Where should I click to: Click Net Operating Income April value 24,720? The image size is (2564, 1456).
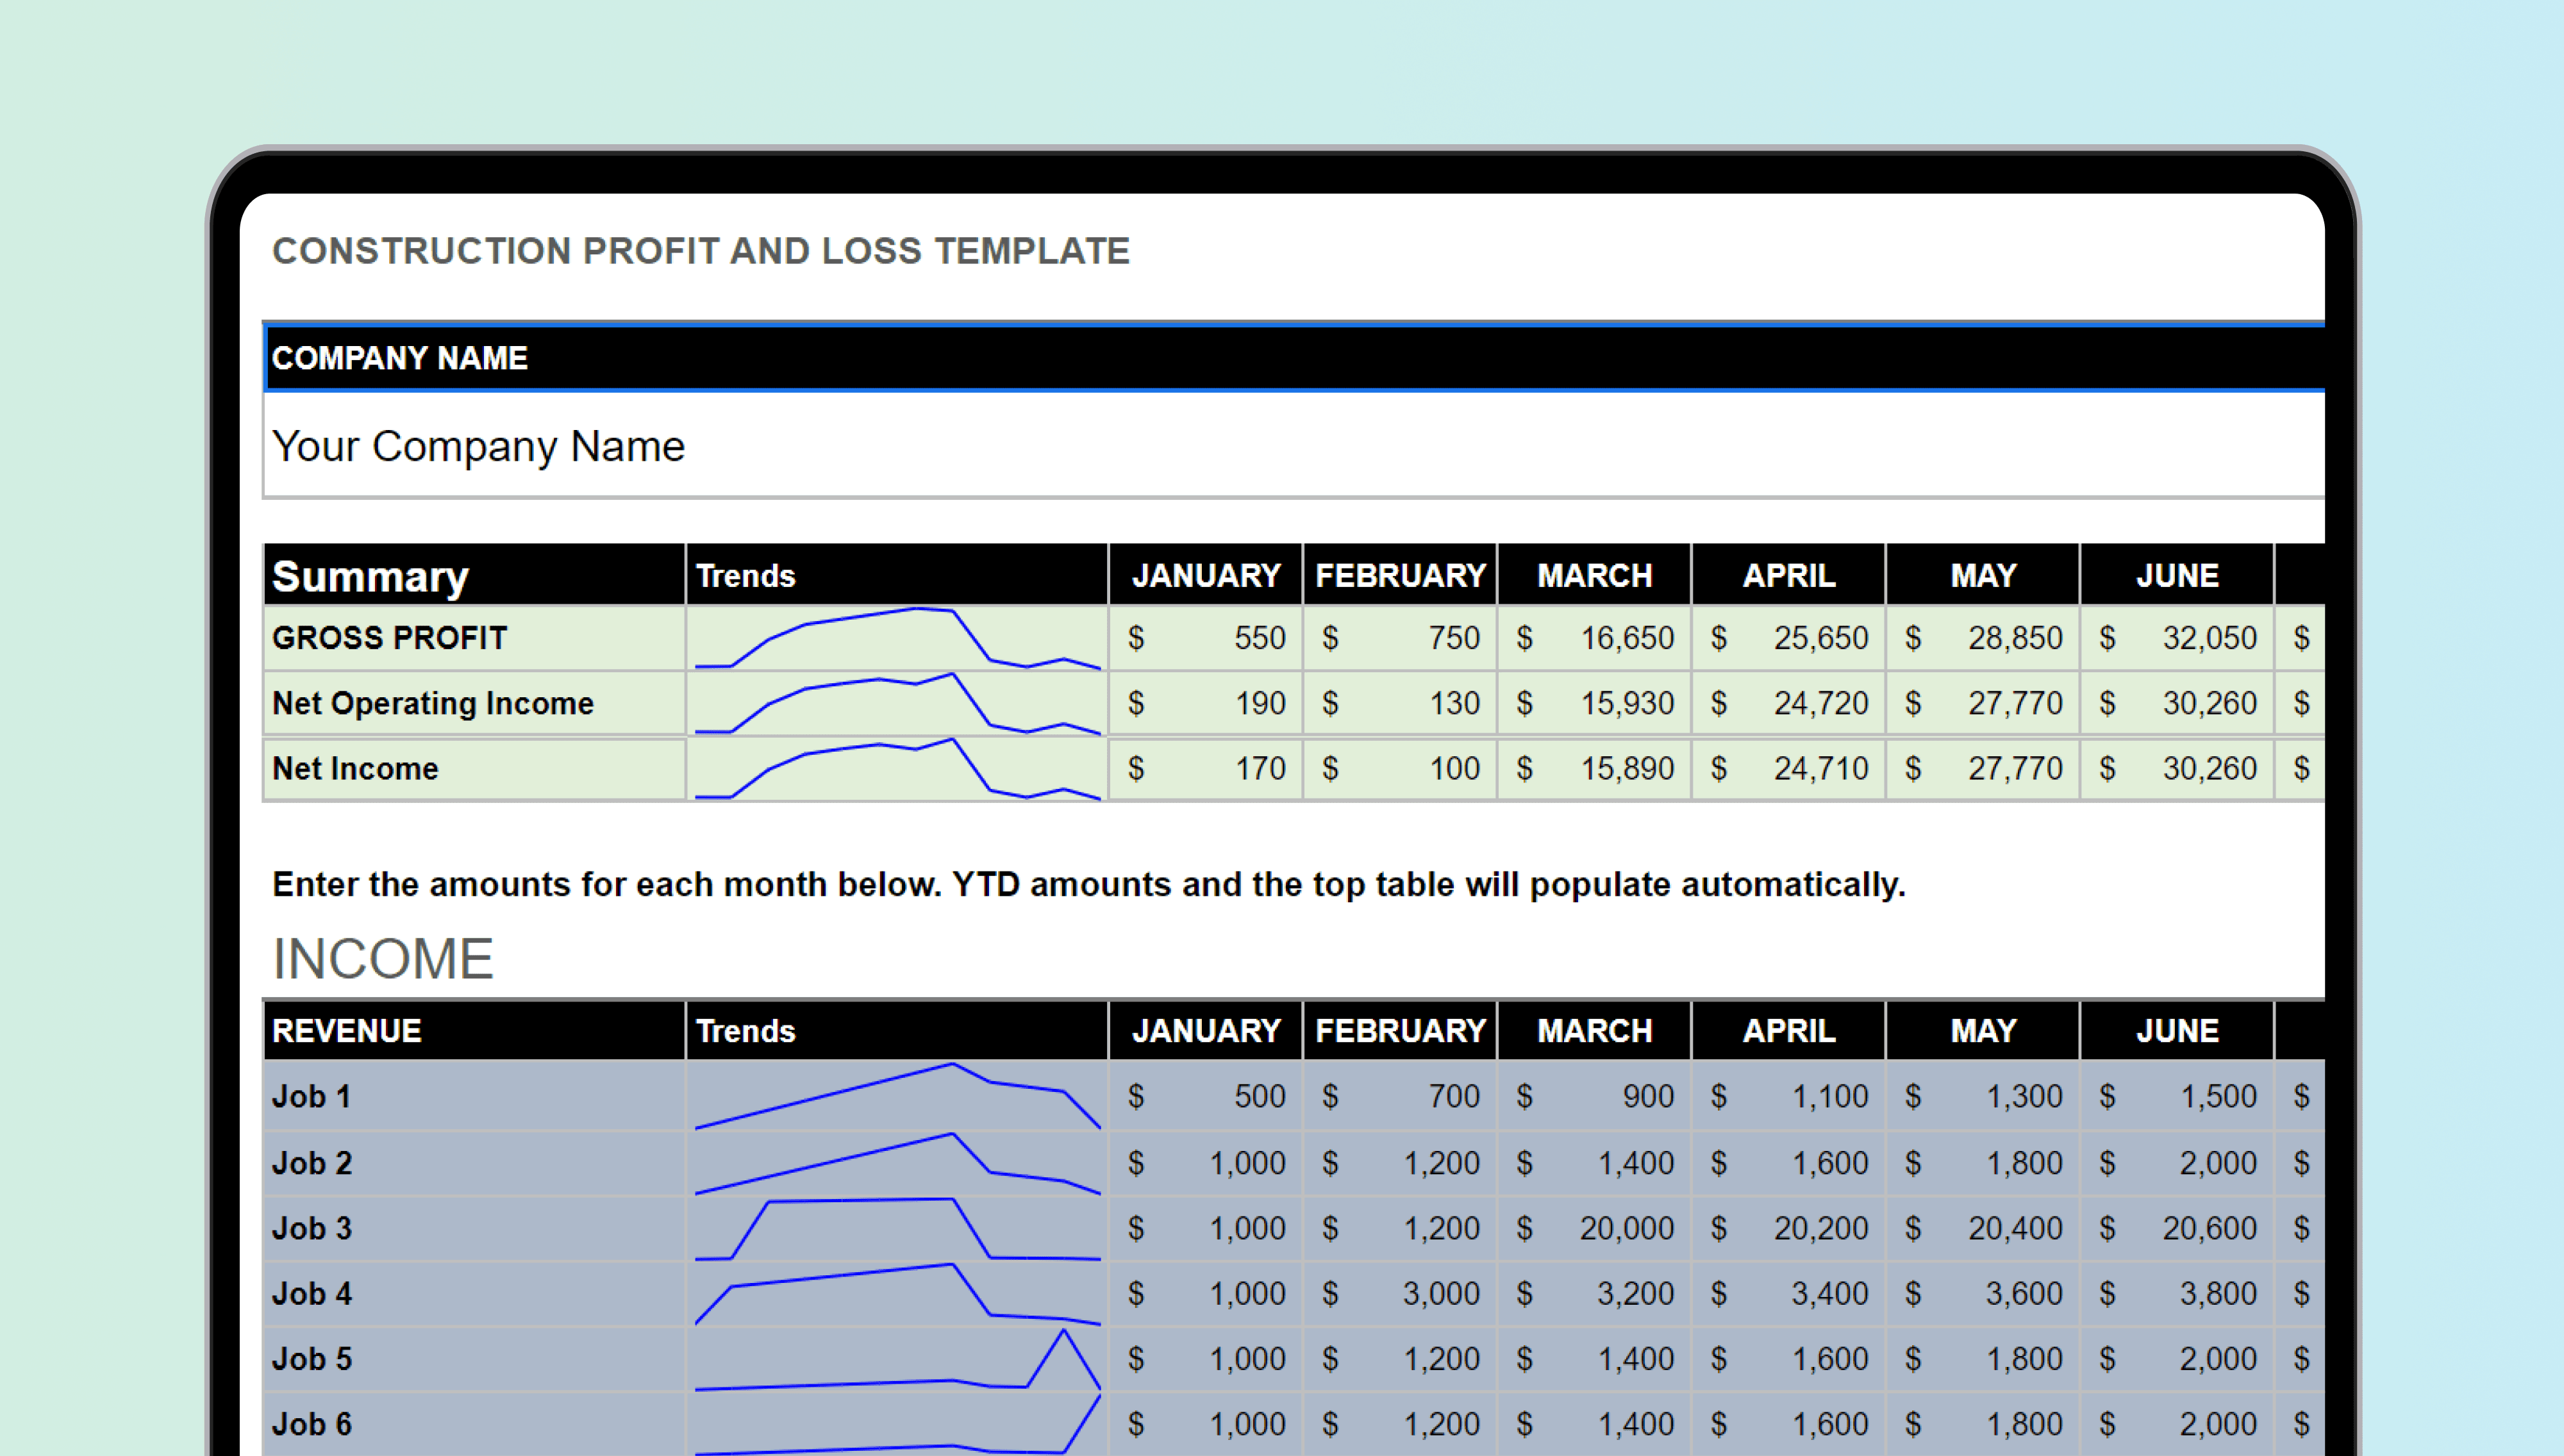pos(1788,703)
